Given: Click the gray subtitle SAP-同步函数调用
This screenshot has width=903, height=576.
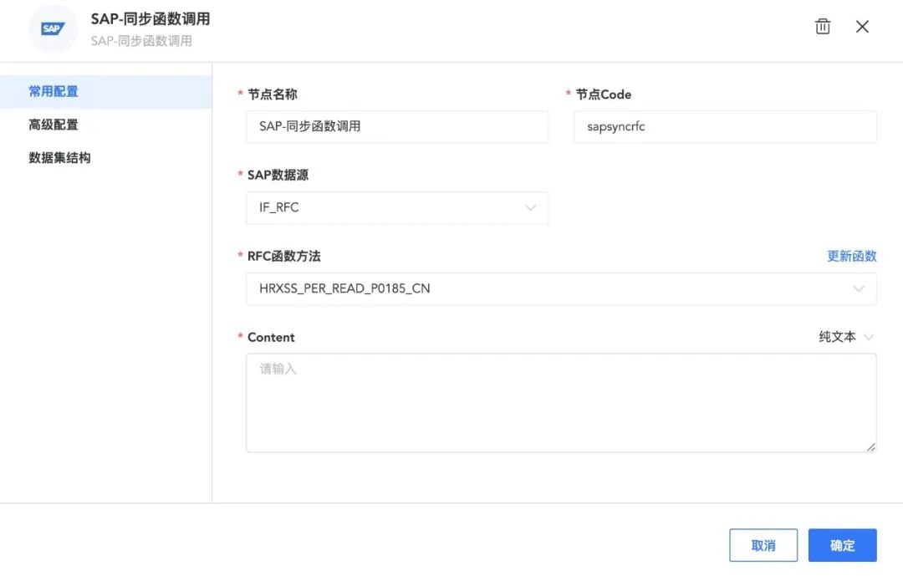Looking at the screenshot, I should [x=141, y=41].
